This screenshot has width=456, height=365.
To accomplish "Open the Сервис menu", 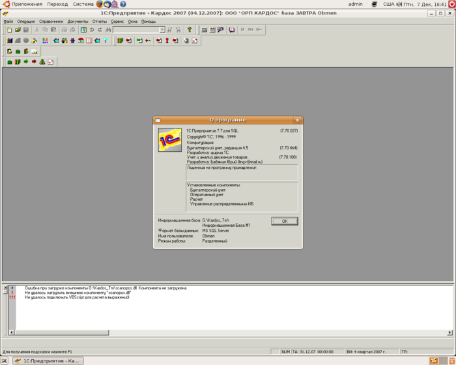I will click(117, 22).
